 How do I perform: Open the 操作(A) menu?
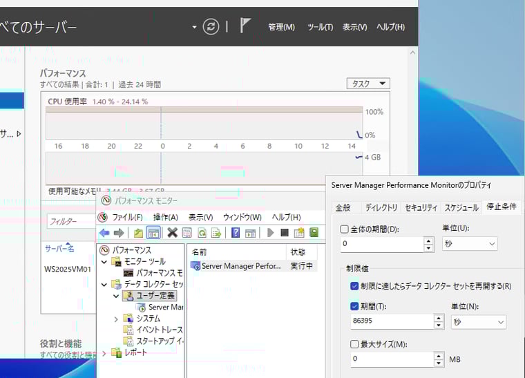point(165,217)
